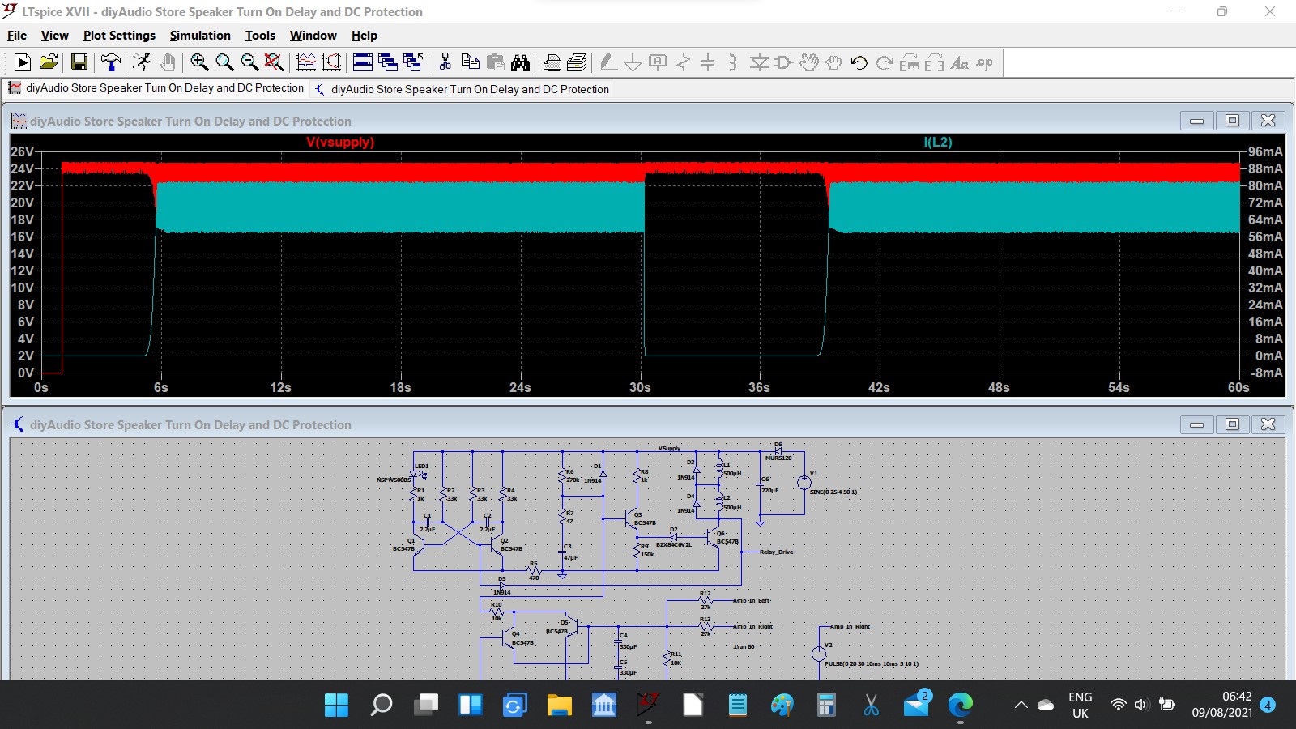The image size is (1296, 729).
Task: Click the Pan magnifier icon
Action: [x=224, y=62]
